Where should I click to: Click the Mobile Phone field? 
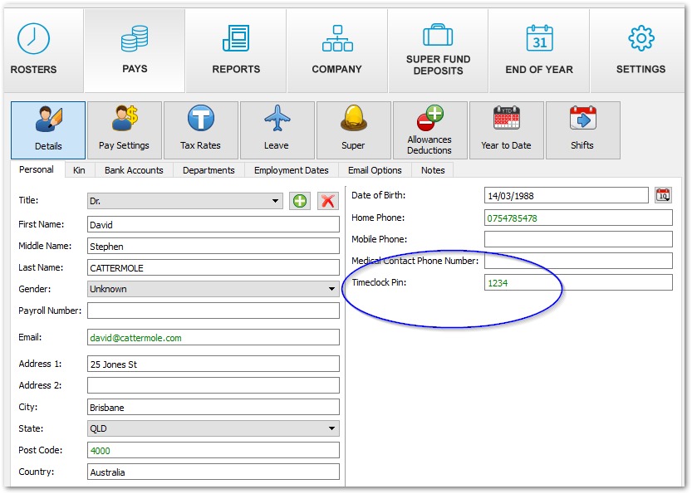click(x=578, y=239)
